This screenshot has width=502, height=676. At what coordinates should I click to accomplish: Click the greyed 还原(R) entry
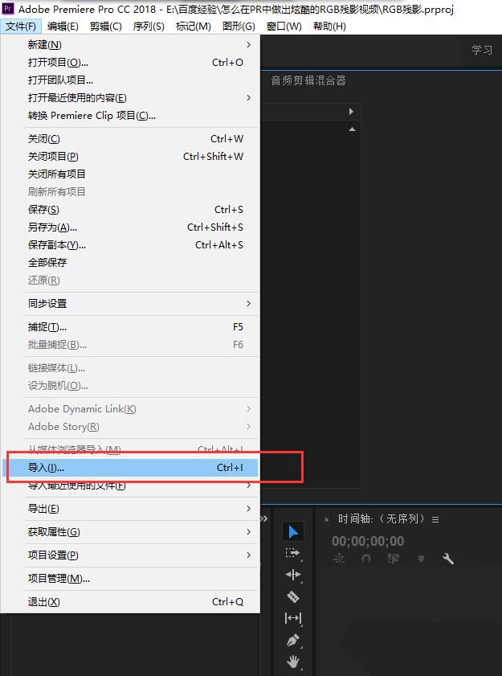[x=129, y=281]
